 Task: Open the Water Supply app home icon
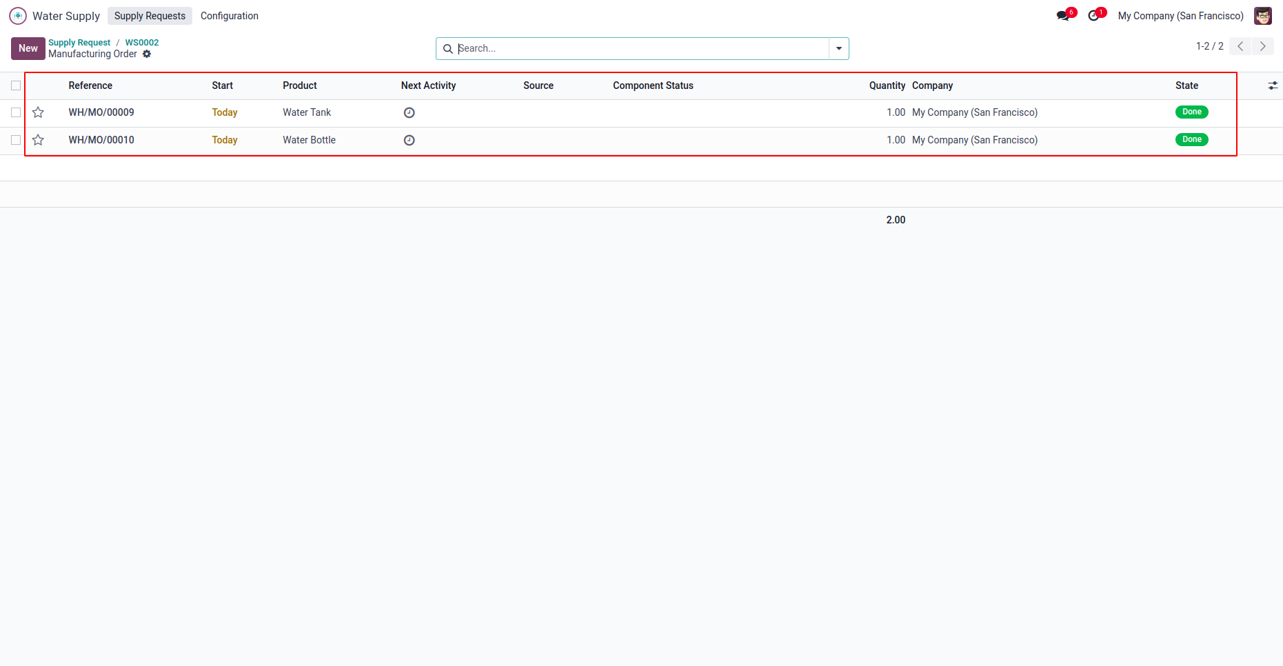(x=18, y=16)
